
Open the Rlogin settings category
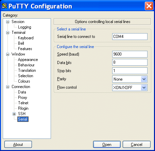(x=23, y=108)
